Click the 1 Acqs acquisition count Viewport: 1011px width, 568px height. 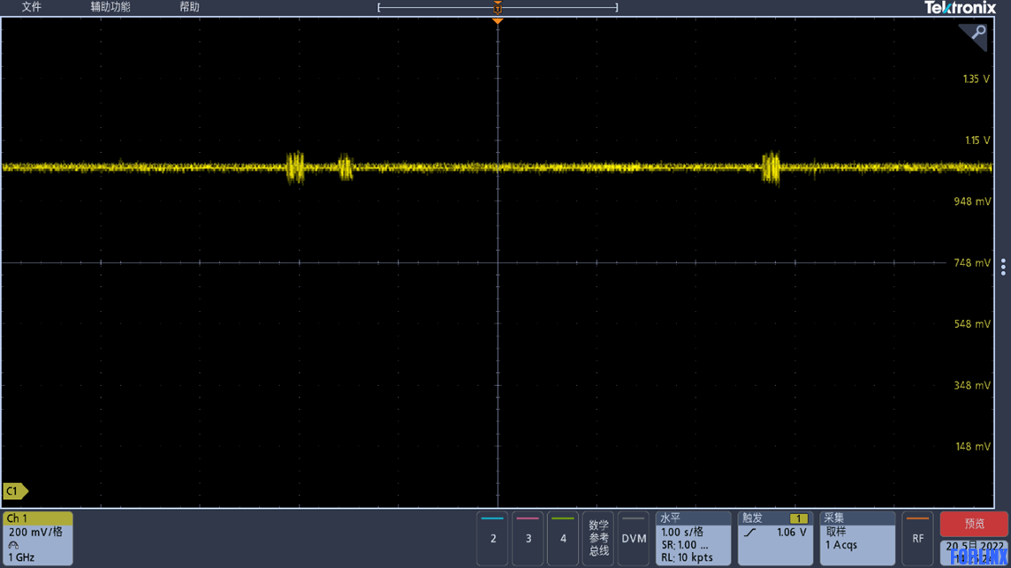click(x=841, y=545)
